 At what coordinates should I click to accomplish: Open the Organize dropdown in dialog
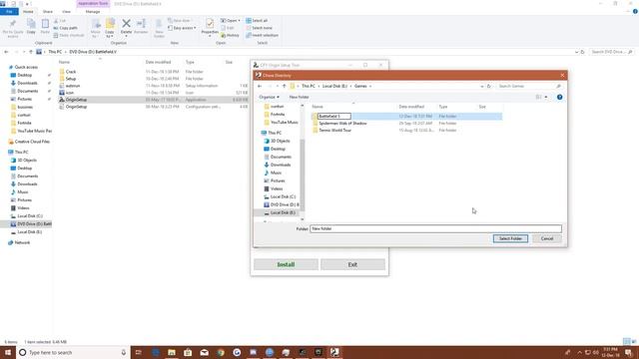coord(269,97)
